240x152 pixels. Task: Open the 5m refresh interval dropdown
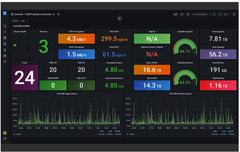coord(226,14)
